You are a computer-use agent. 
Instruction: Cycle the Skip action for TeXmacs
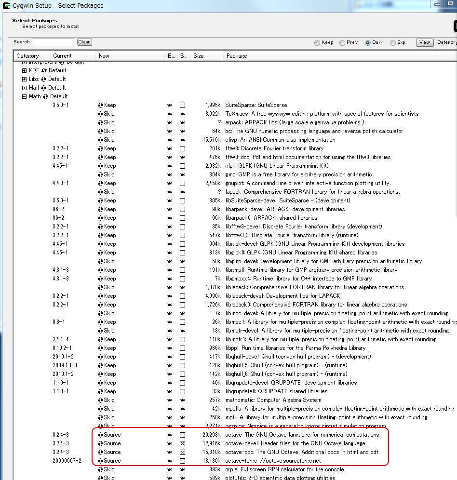(x=100, y=114)
